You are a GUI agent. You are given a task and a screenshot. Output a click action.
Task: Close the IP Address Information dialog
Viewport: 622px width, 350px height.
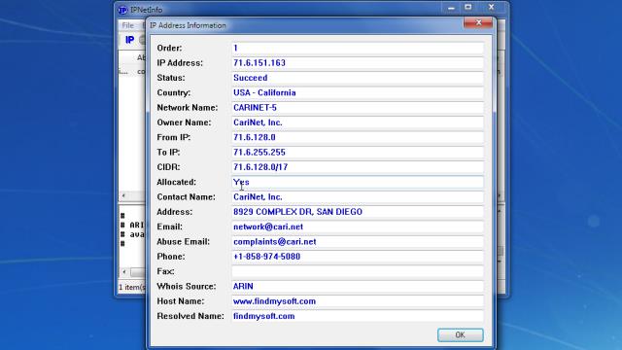[478, 22]
